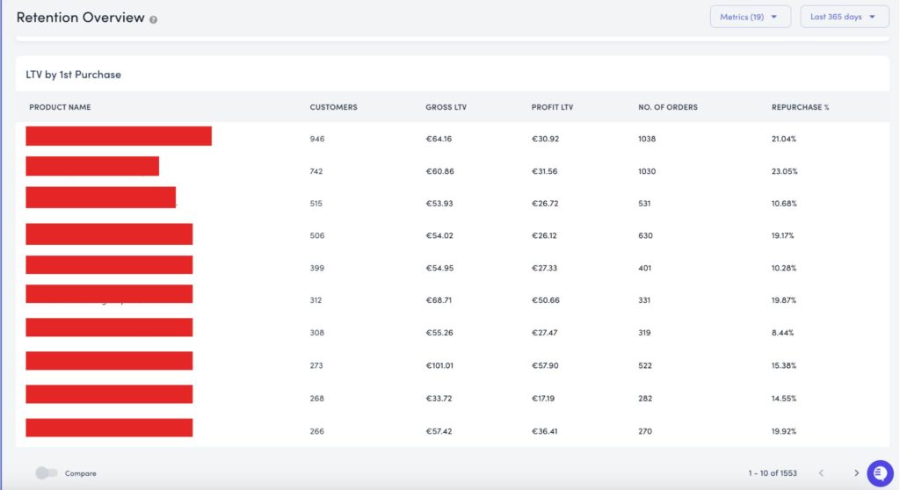
Task: Open the chat support bubble icon
Action: 880,473
